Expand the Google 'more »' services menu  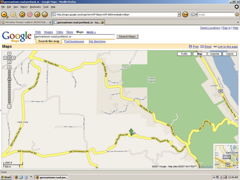91,32
